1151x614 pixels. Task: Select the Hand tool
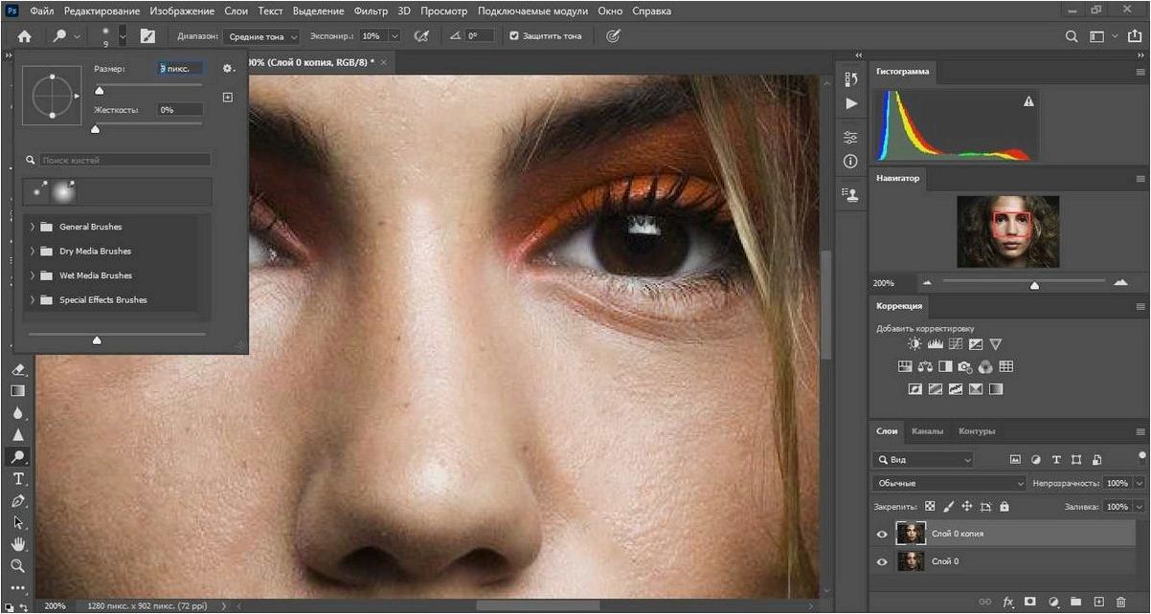(17, 544)
